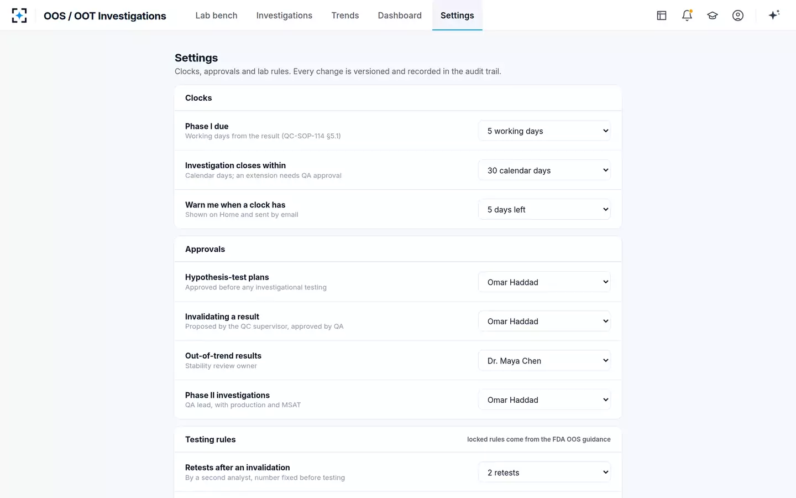Click the 'Phase I due' setting label
Viewport: 796px width, 498px height.
[x=207, y=126]
